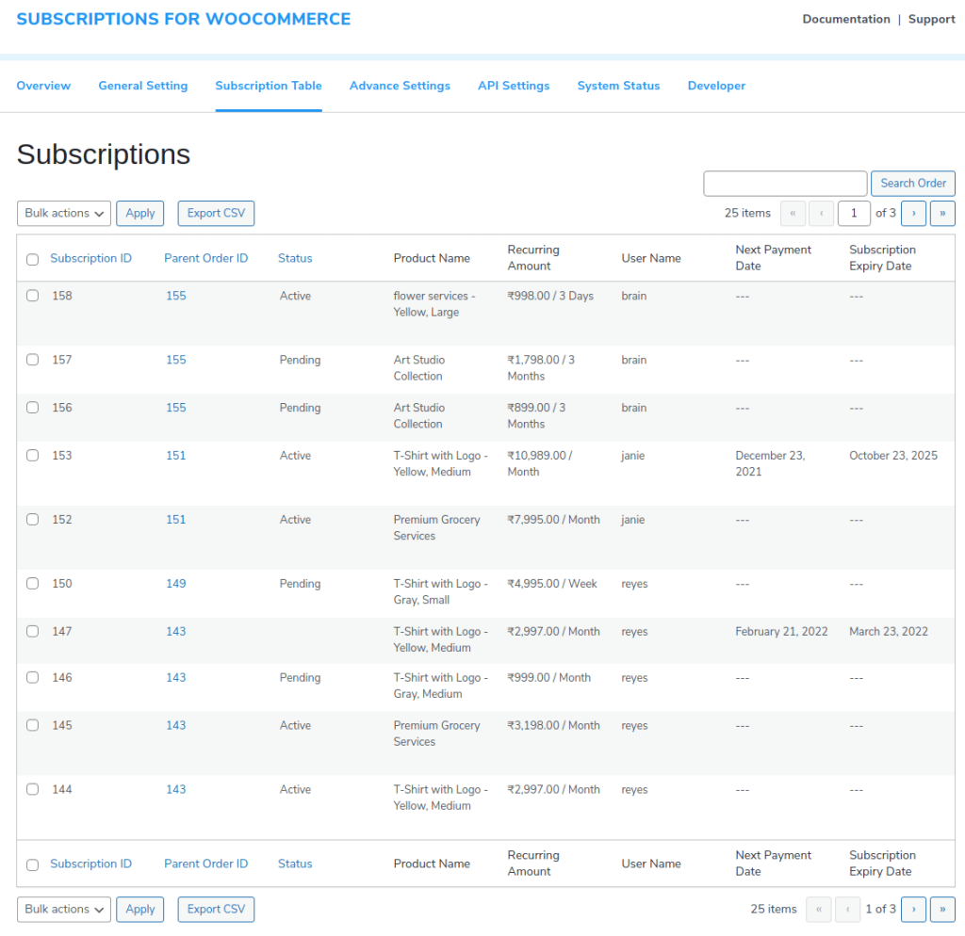965x936 pixels.
Task: Check the checkbox for subscription 158
Action: pos(32,295)
